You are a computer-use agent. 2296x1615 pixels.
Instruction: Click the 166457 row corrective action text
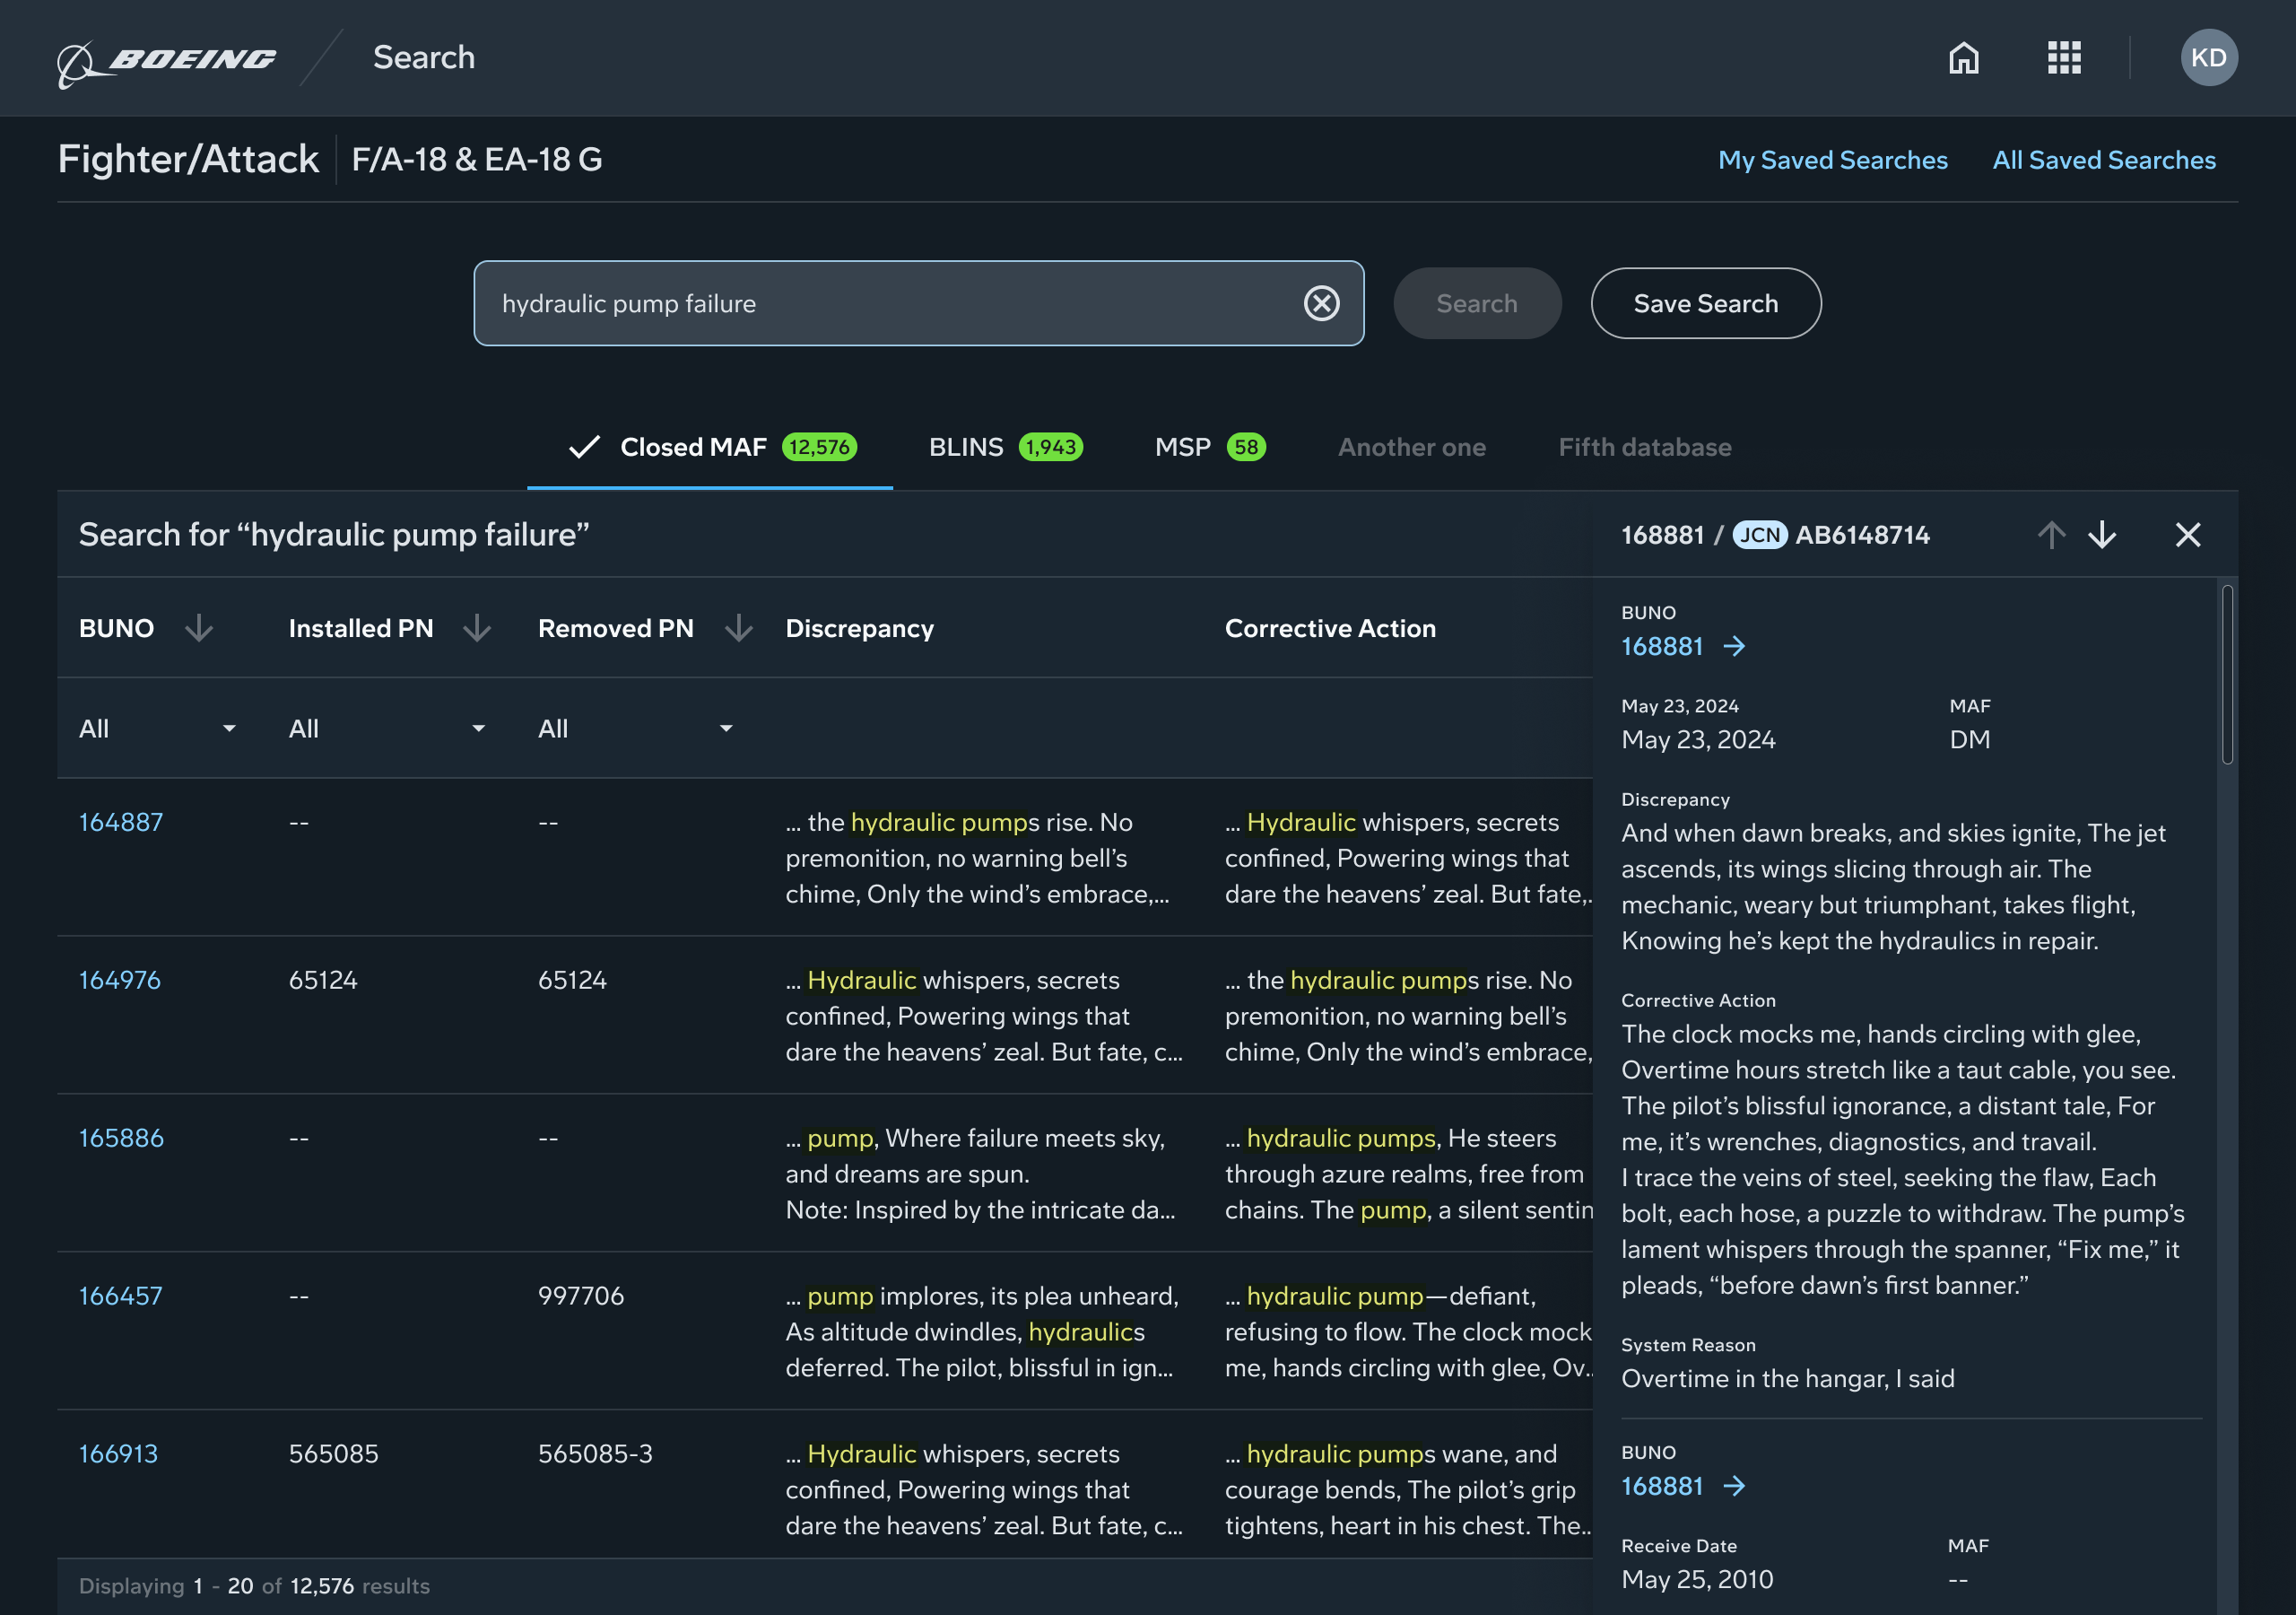(x=1408, y=1333)
